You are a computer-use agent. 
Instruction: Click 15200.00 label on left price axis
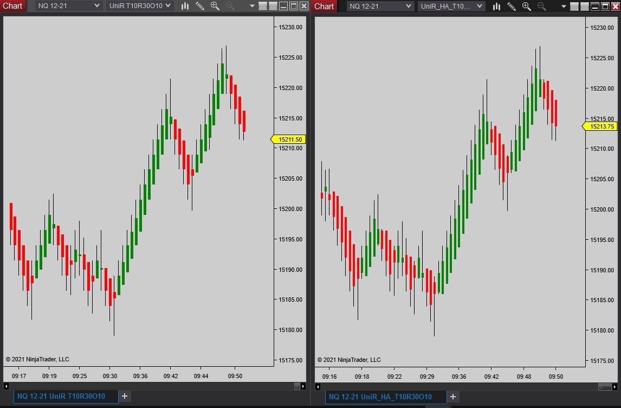[290, 209]
